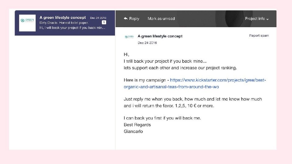
Task: Click the signature 'Giancarlo'
Action: (x=133, y=132)
